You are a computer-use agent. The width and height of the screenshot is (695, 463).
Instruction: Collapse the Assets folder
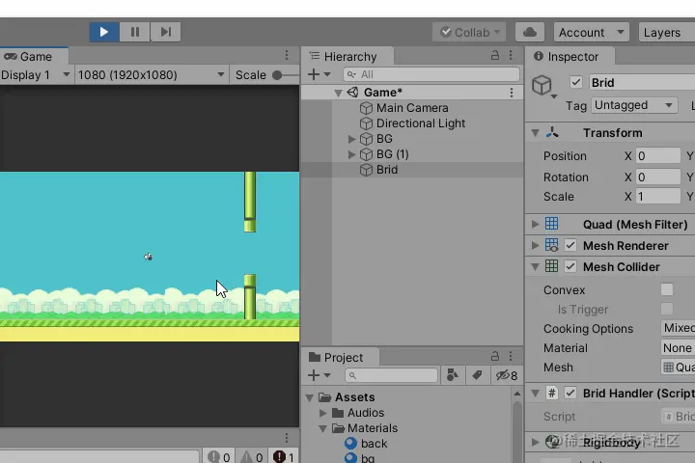coord(310,397)
